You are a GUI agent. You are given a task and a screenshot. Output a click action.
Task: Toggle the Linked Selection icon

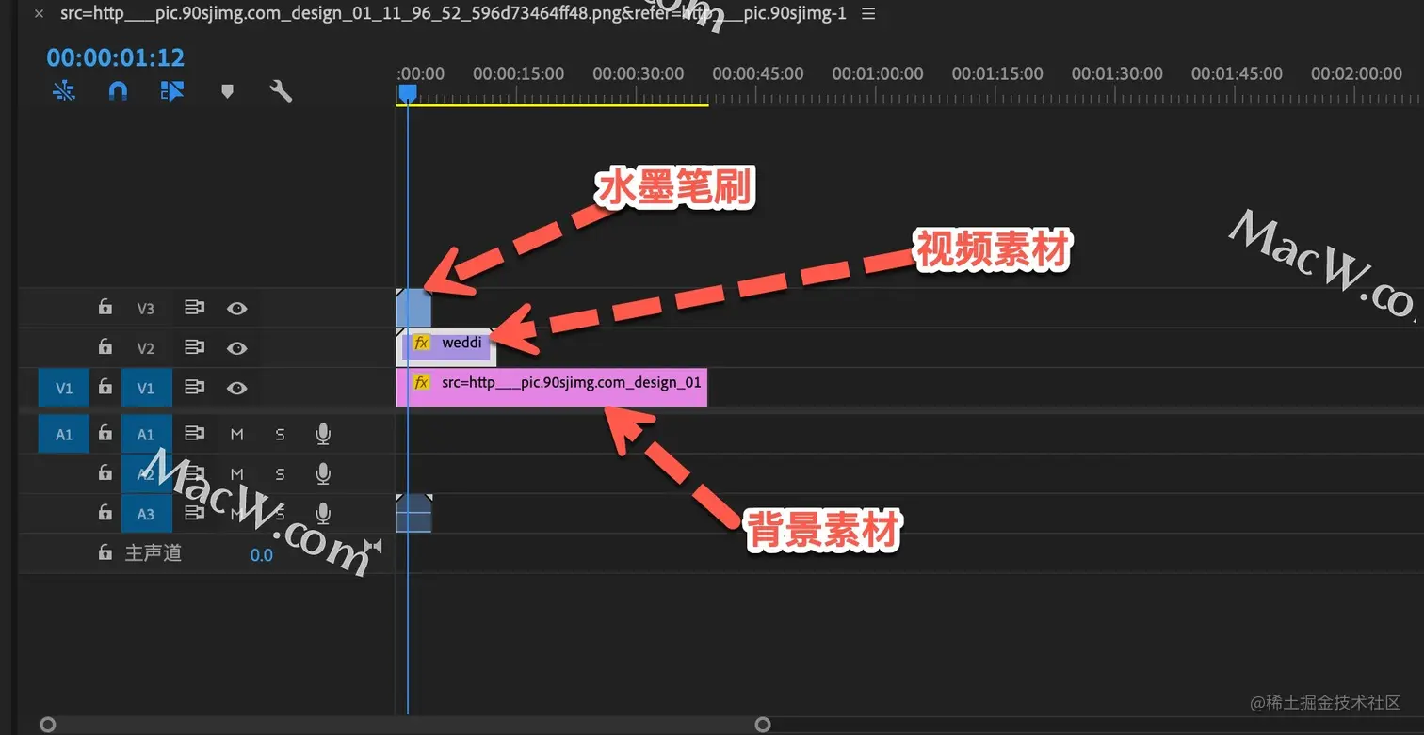pyautogui.click(x=172, y=90)
